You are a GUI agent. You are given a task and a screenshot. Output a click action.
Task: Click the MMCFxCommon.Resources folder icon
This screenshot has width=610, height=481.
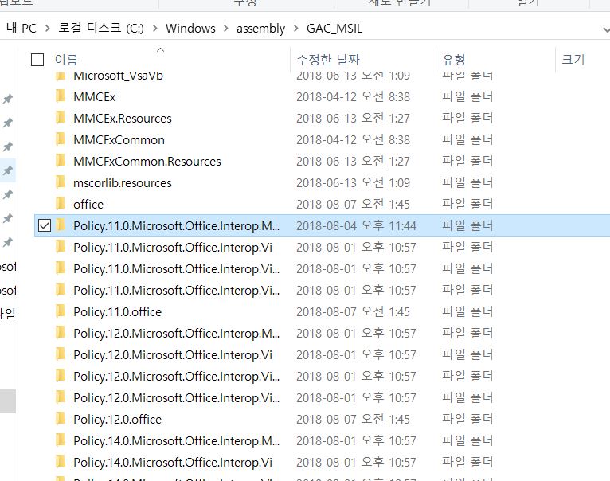pyautogui.click(x=61, y=161)
